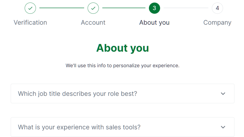Return to the Account step label
244x137 pixels.
(x=93, y=23)
